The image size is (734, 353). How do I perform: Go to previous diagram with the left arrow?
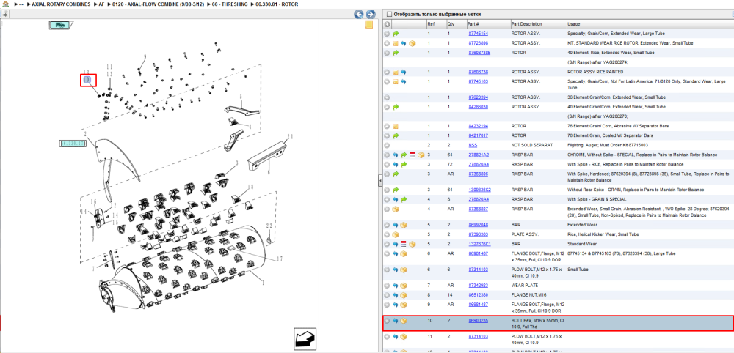coord(359,14)
